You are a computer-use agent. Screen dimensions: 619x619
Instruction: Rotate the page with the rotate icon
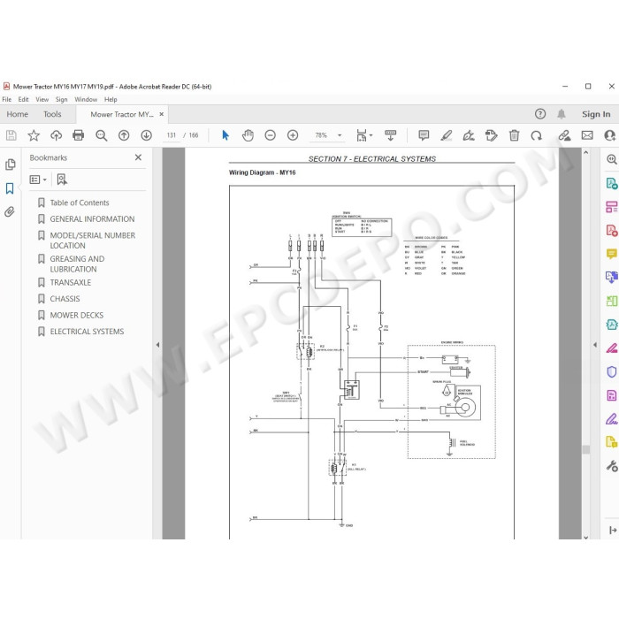click(536, 135)
